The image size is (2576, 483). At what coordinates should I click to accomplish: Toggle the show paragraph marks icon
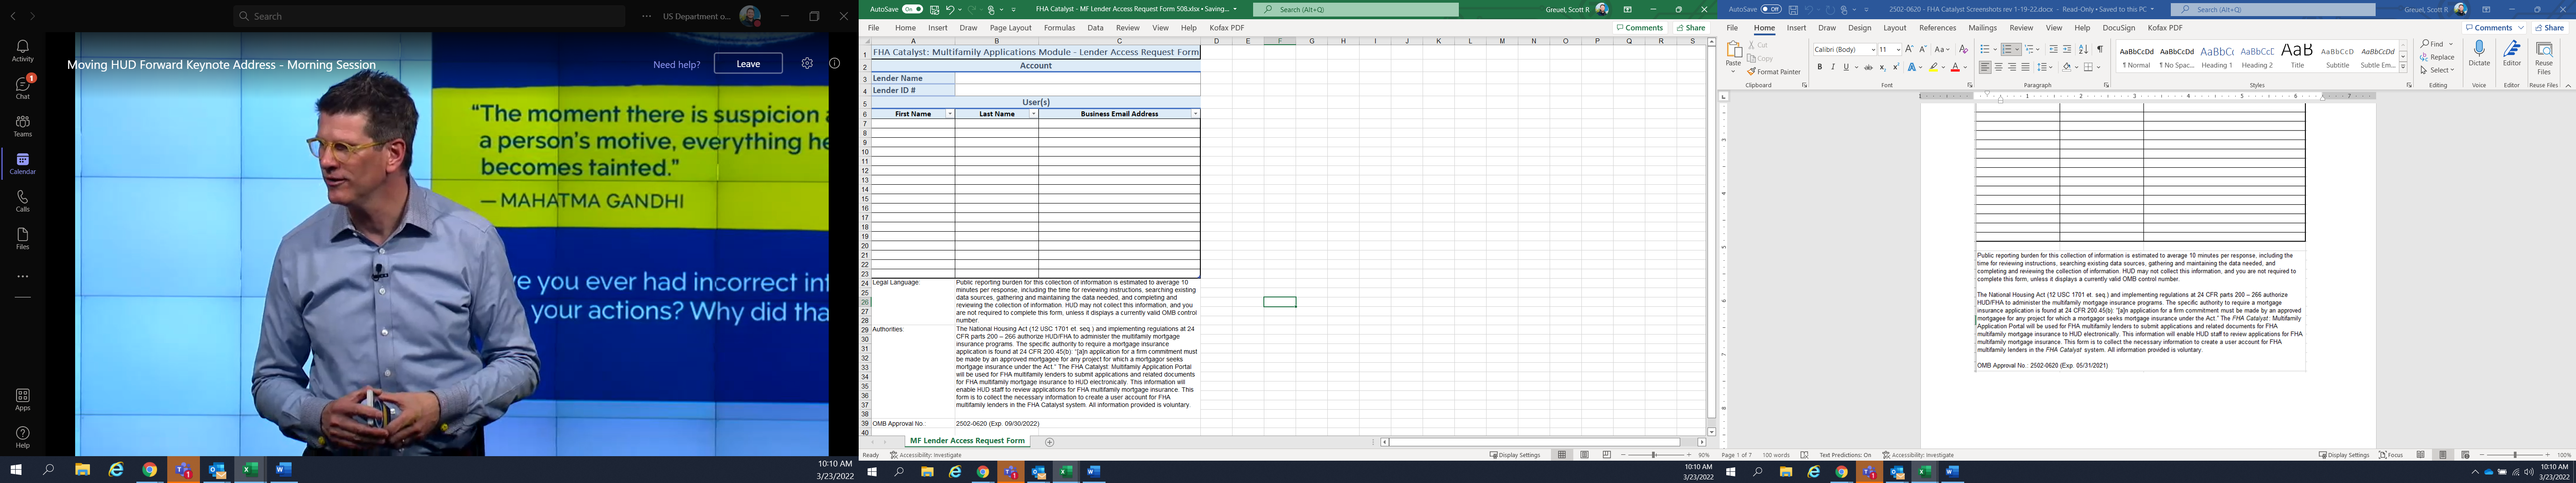click(2100, 49)
